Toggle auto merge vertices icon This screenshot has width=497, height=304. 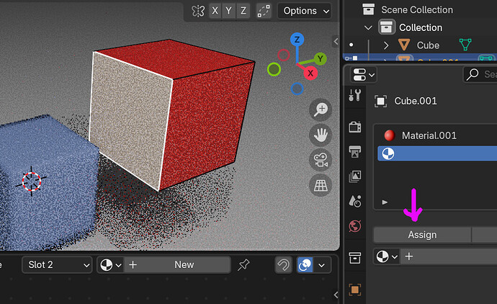(x=264, y=11)
